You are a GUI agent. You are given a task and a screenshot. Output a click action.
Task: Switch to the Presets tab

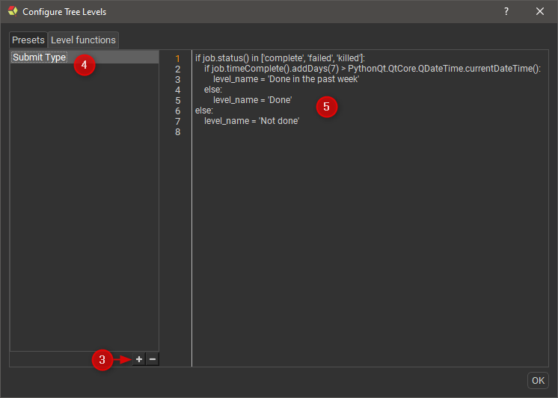tap(28, 40)
